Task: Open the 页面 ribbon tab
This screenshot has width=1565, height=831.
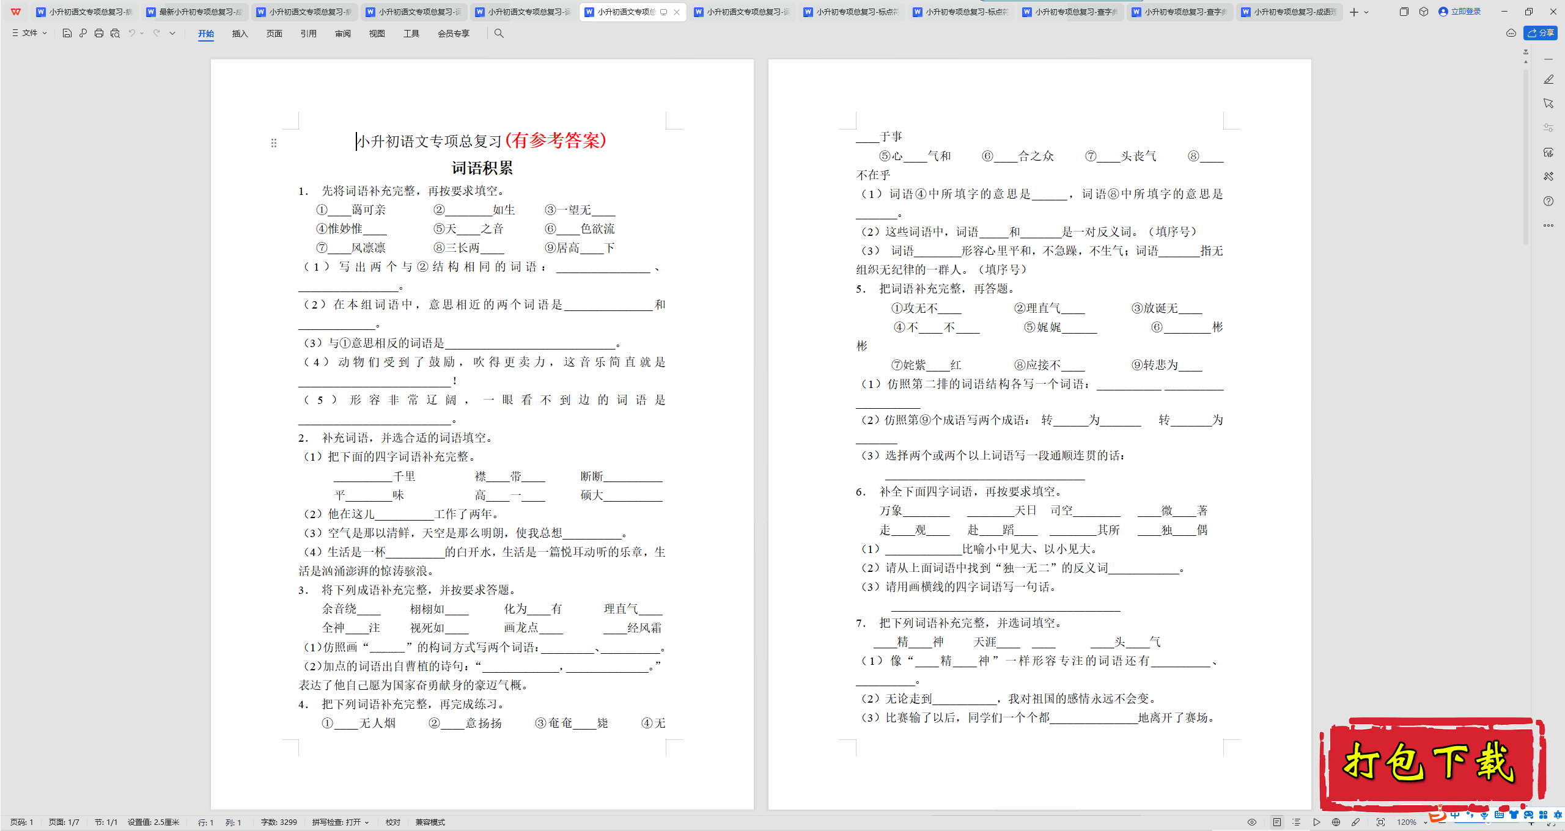Action: pos(274,34)
